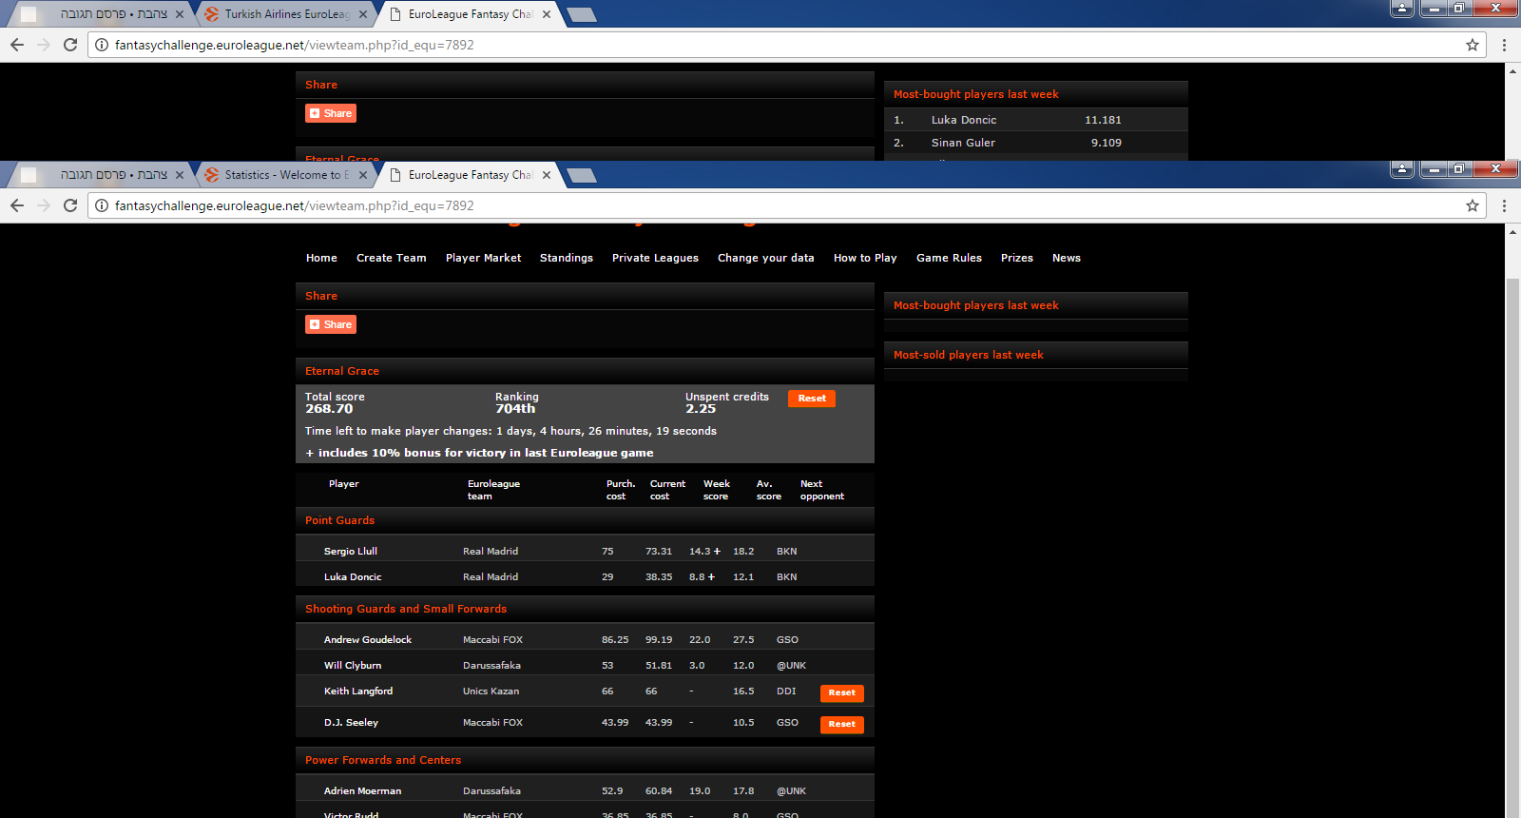Image resolution: width=1521 pixels, height=818 pixels.
Task: Close the Turkish Airlines EuroLeague tab
Action: [363, 14]
